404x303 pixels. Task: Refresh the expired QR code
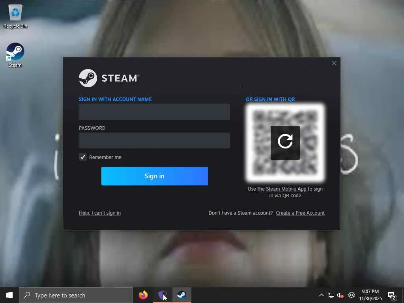285,142
